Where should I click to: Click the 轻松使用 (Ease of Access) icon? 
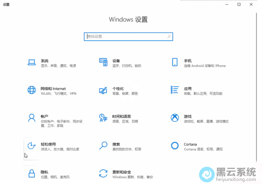coord(31,146)
